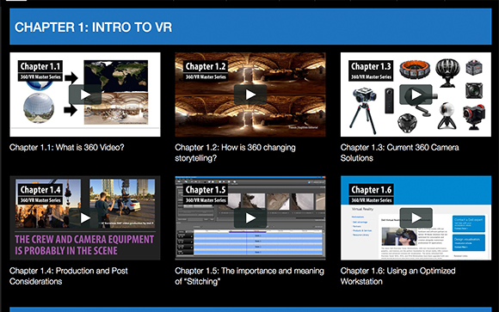Open 'Production and Post Considerations' title link

tap(69, 276)
